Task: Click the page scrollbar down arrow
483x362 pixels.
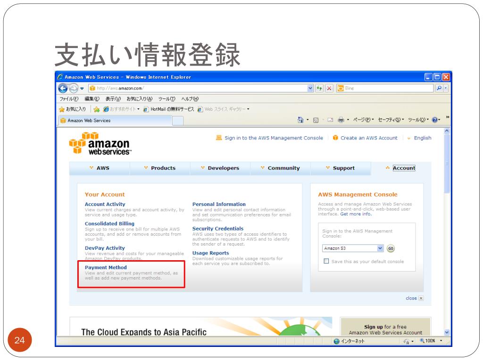Action: [447, 332]
